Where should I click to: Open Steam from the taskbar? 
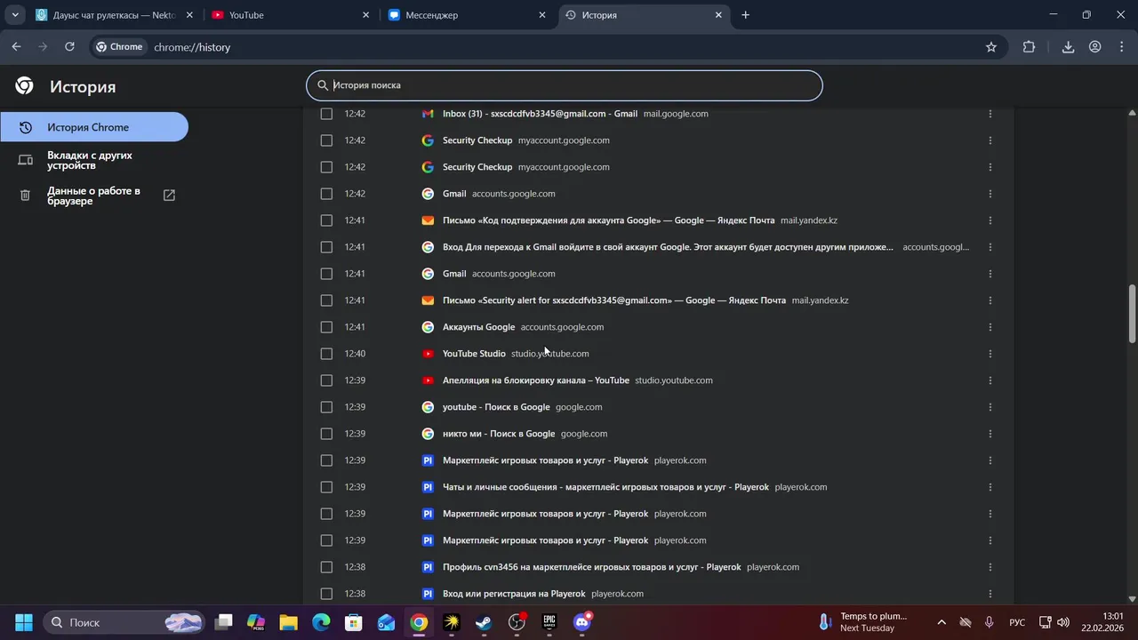(x=484, y=622)
